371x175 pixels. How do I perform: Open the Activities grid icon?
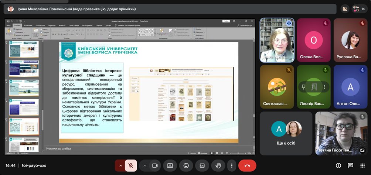362,166
